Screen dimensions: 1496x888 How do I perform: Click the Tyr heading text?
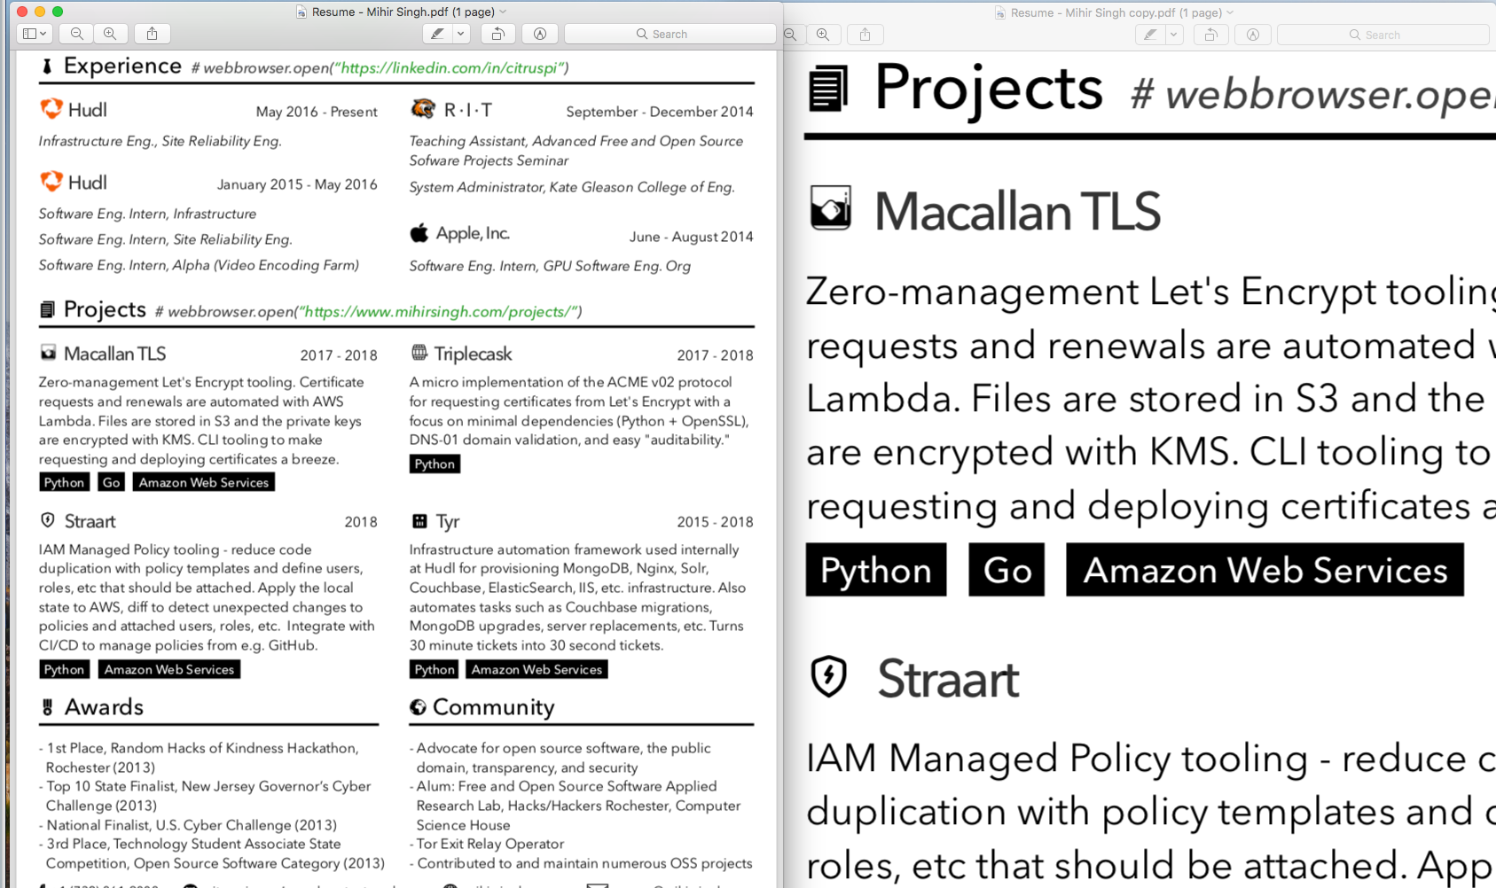(447, 521)
